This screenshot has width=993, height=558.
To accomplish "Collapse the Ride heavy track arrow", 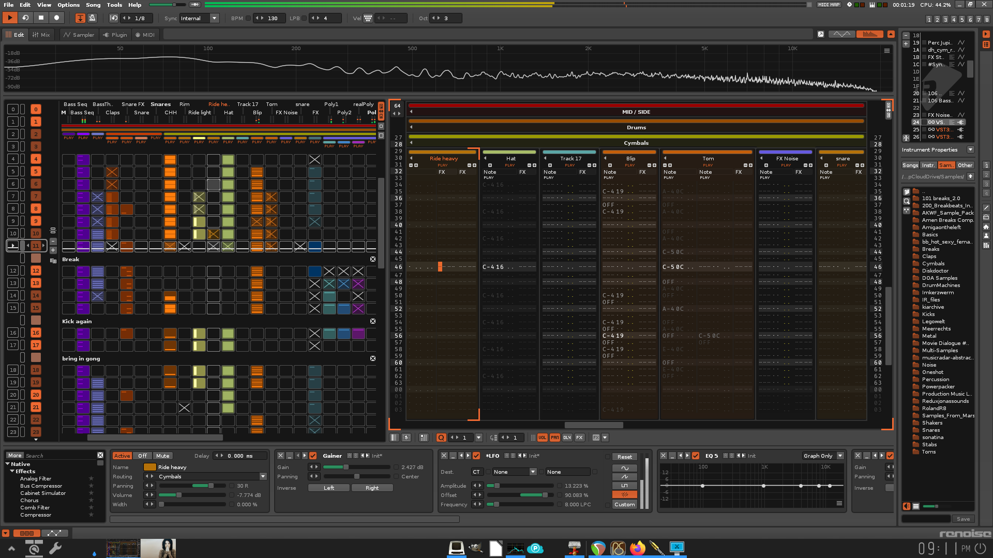I will tap(411, 158).
